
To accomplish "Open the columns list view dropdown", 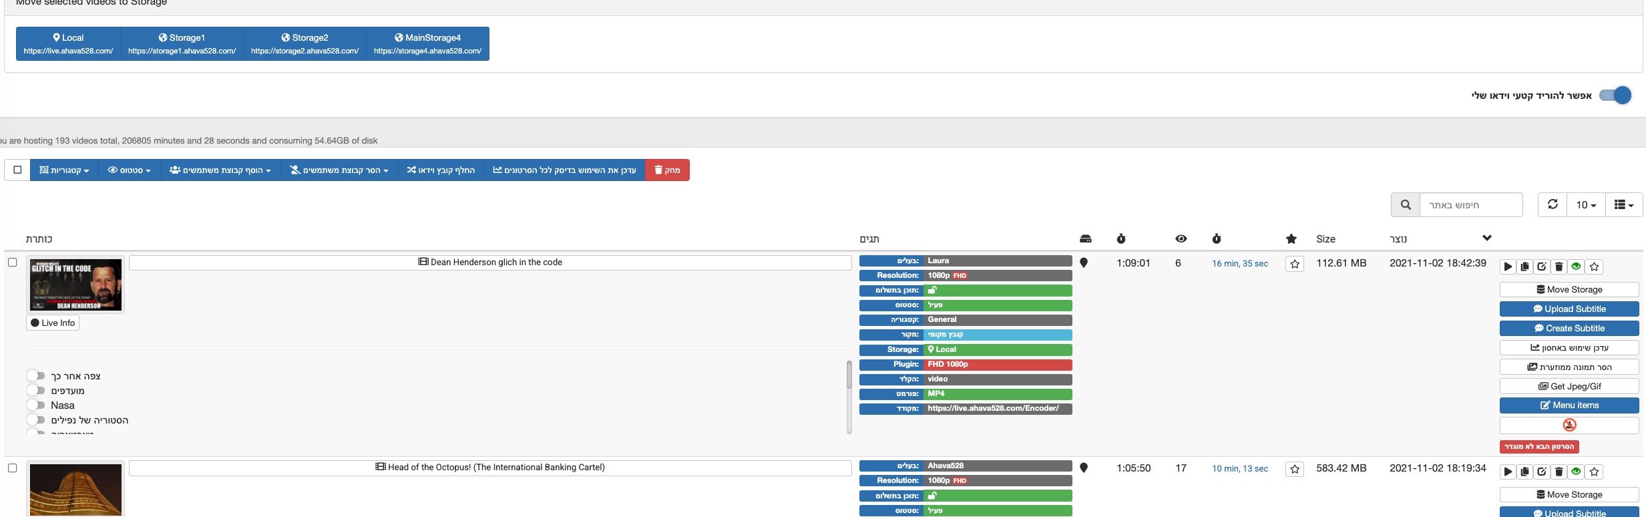I will [x=1624, y=204].
